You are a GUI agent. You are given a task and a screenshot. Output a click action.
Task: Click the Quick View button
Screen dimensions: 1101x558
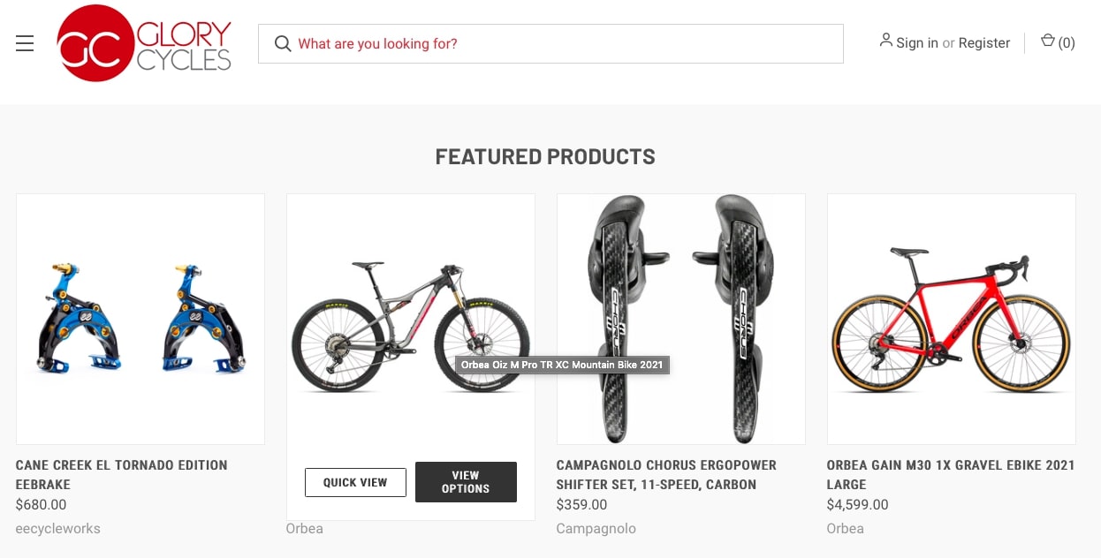coord(355,482)
